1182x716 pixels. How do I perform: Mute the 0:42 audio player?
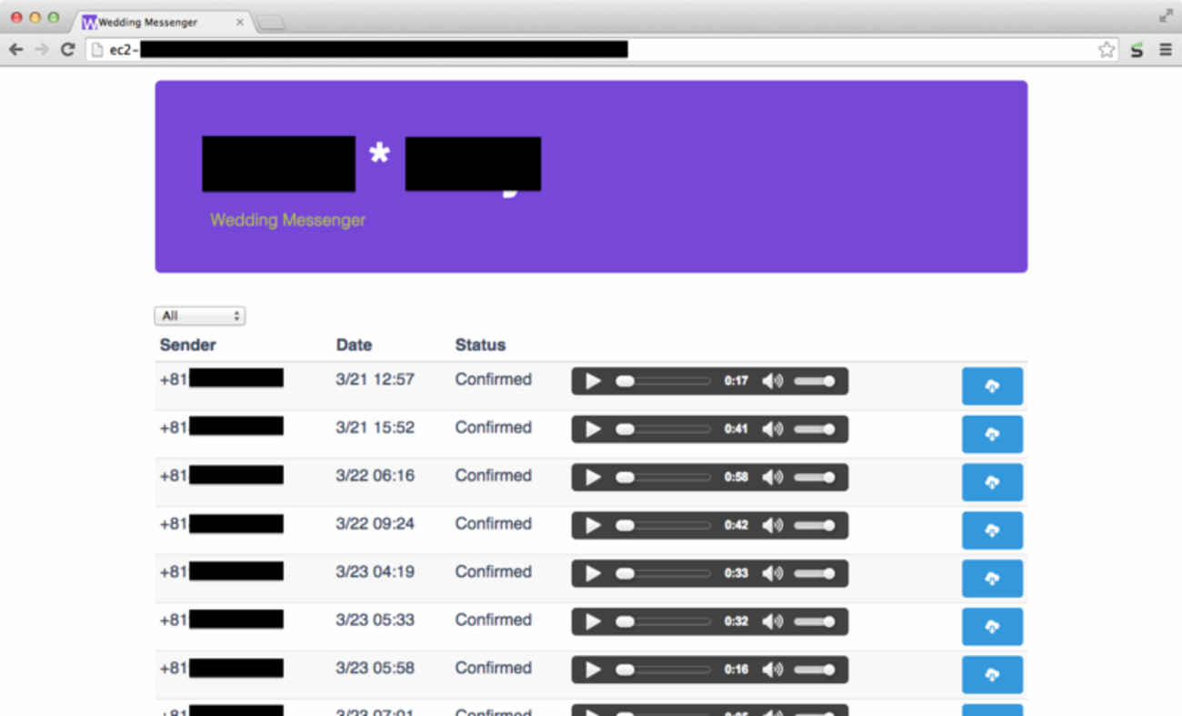[x=772, y=526]
